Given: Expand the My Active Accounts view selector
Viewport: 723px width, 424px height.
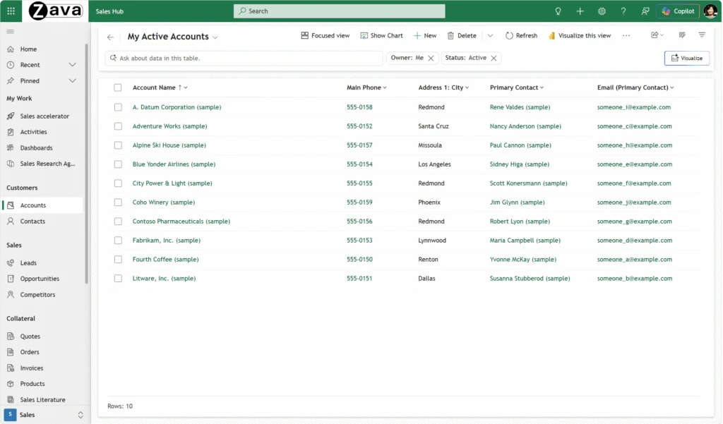Looking at the screenshot, I should (215, 37).
